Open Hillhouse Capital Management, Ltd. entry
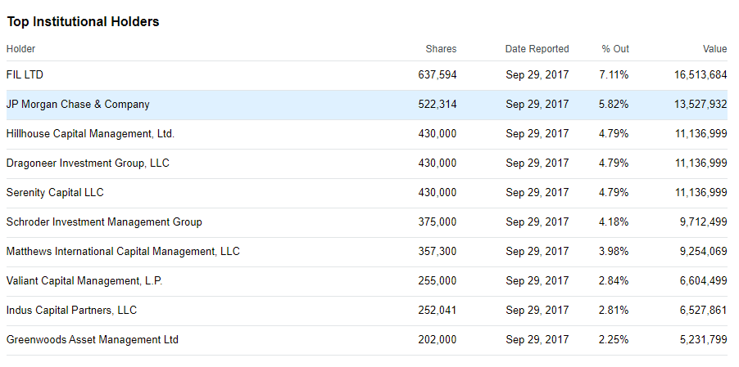Screen dimensions: 739x367 [x=90, y=134]
